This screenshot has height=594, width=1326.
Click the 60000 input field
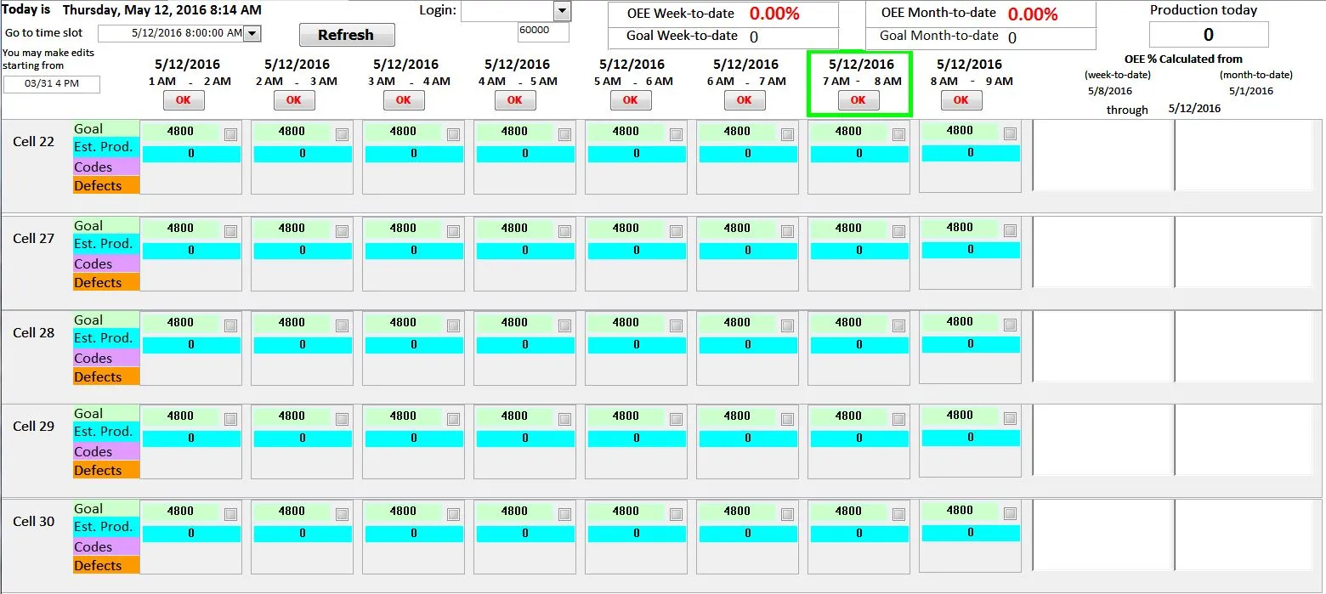543,31
